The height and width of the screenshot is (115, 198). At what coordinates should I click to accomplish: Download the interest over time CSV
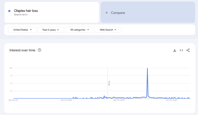(174, 50)
